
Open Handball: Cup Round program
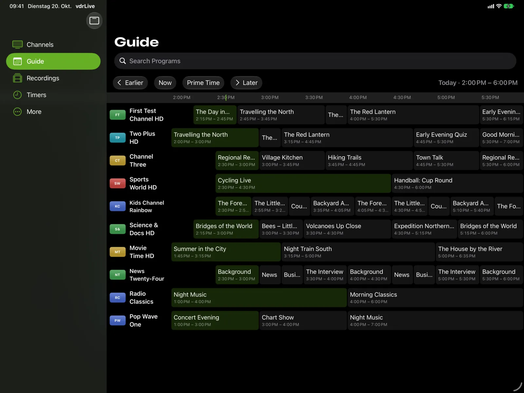pyautogui.click(x=458, y=183)
